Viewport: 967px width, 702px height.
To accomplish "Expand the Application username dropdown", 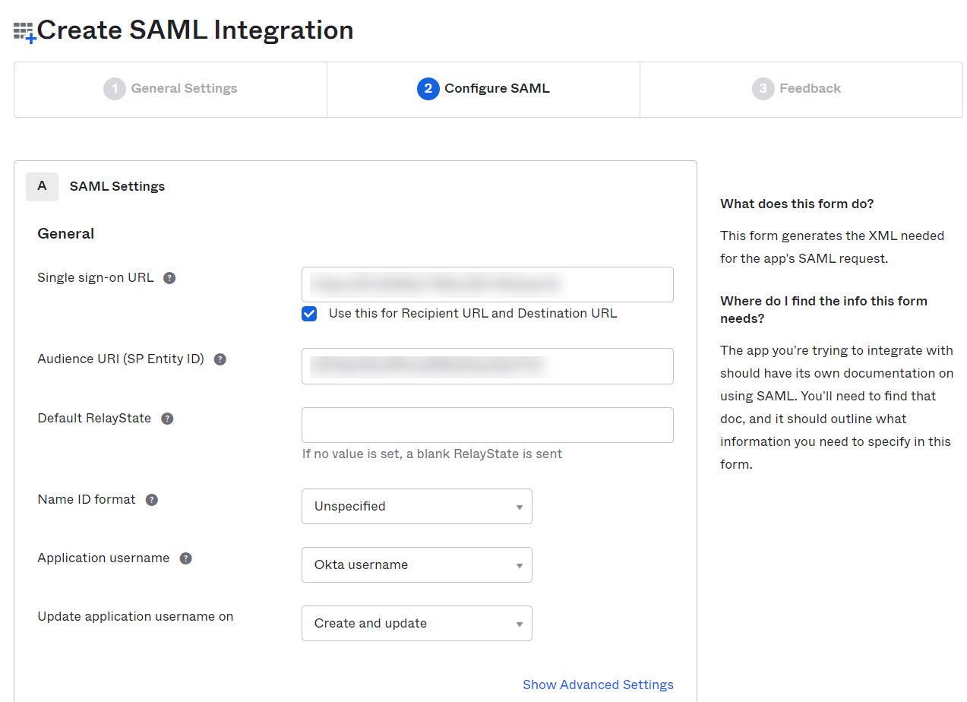I will (416, 564).
